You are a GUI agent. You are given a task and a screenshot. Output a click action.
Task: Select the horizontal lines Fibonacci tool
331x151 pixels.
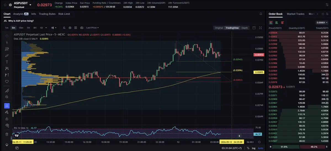coord(7,49)
